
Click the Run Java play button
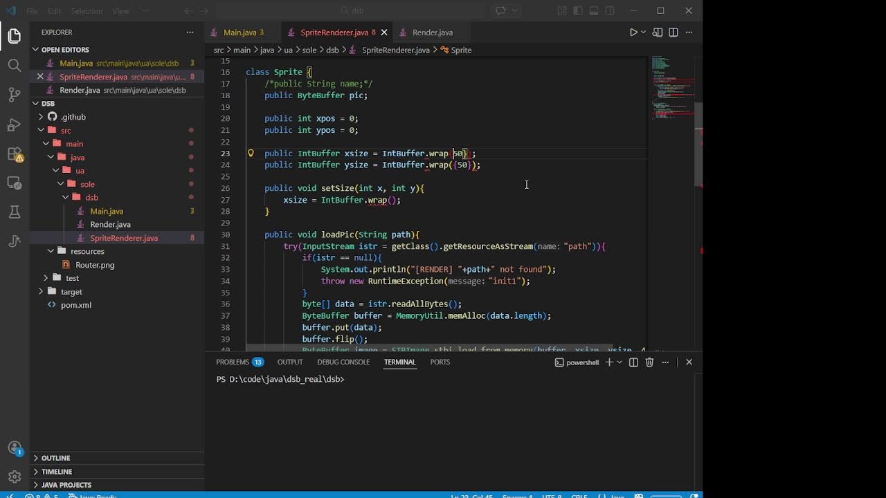click(x=633, y=33)
